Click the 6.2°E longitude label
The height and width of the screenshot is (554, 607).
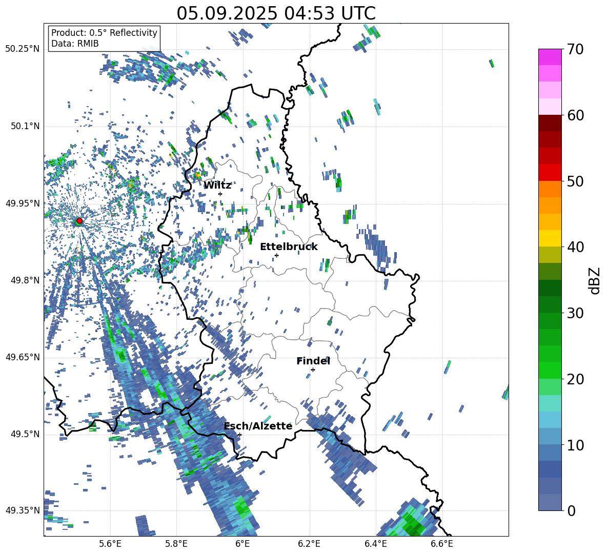point(310,544)
